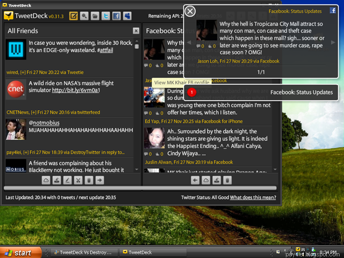
Task: Click the Twitter bird toolbar icon
Action: click(x=106, y=16)
